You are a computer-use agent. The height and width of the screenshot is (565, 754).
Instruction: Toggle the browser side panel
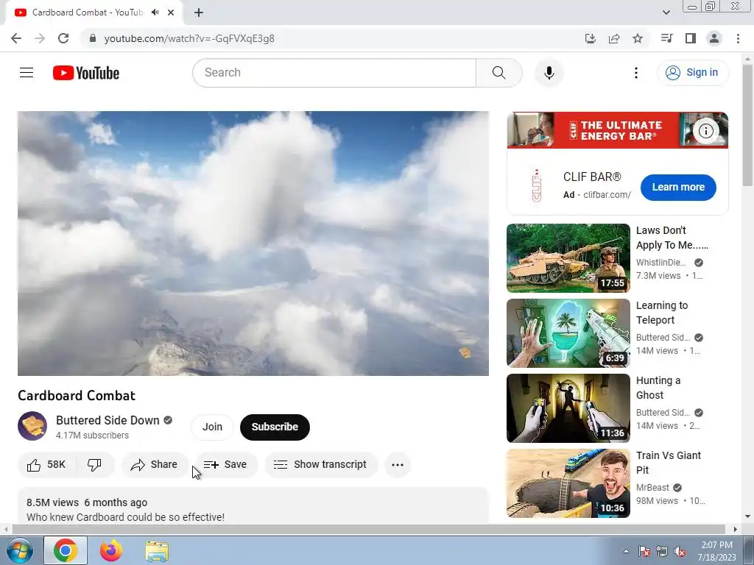(x=691, y=38)
